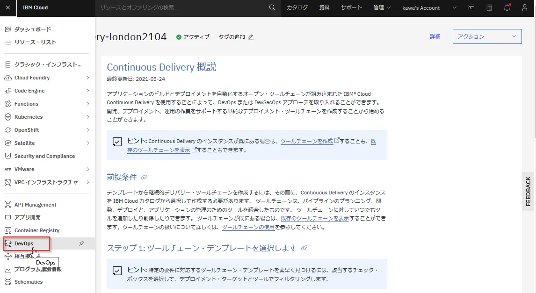Click the ツールチェーンを作成 link
Viewport: 536px width, 293px height.
(x=307, y=142)
